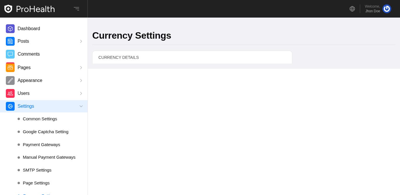Open Common Settings submenu item

[40, 119]
